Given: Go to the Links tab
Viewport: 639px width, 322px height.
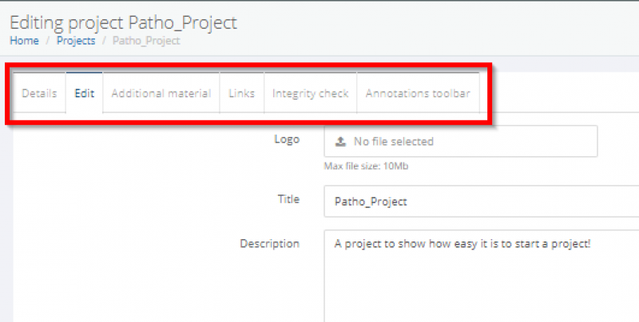Looking at the screenshot, I should coord(241,93).
